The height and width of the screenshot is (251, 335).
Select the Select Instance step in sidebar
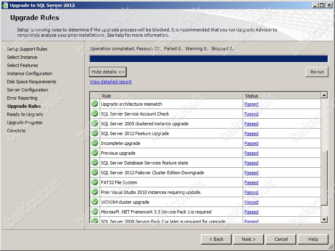click(22, 57)
